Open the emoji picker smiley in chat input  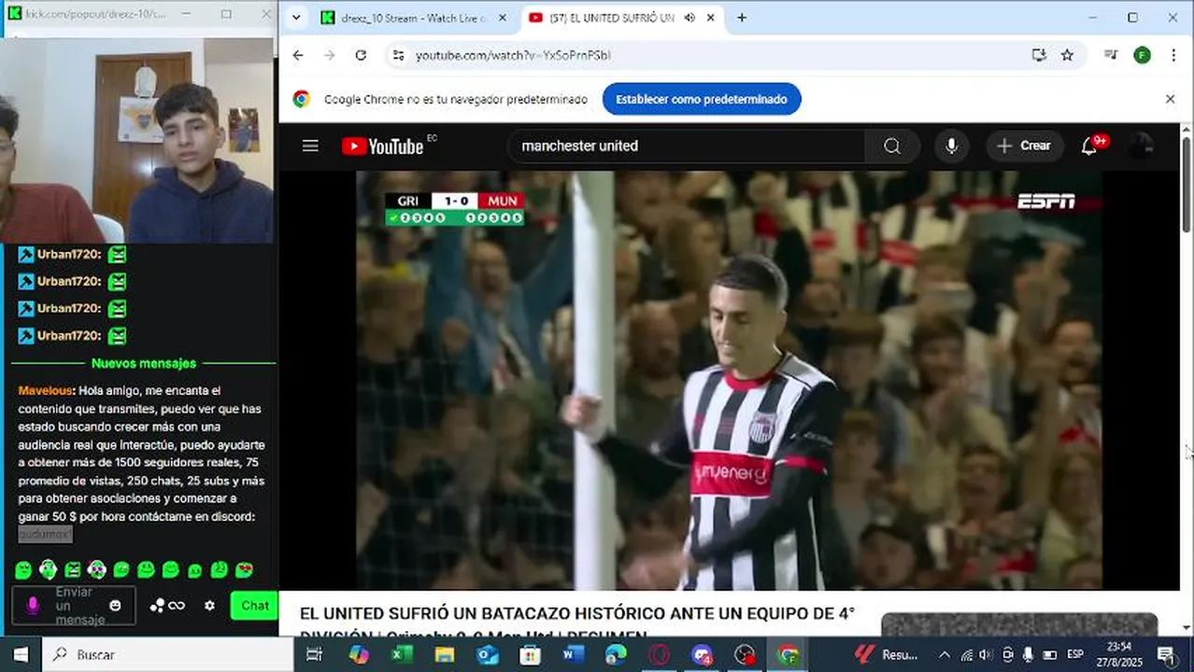click(x=115, y=606)
